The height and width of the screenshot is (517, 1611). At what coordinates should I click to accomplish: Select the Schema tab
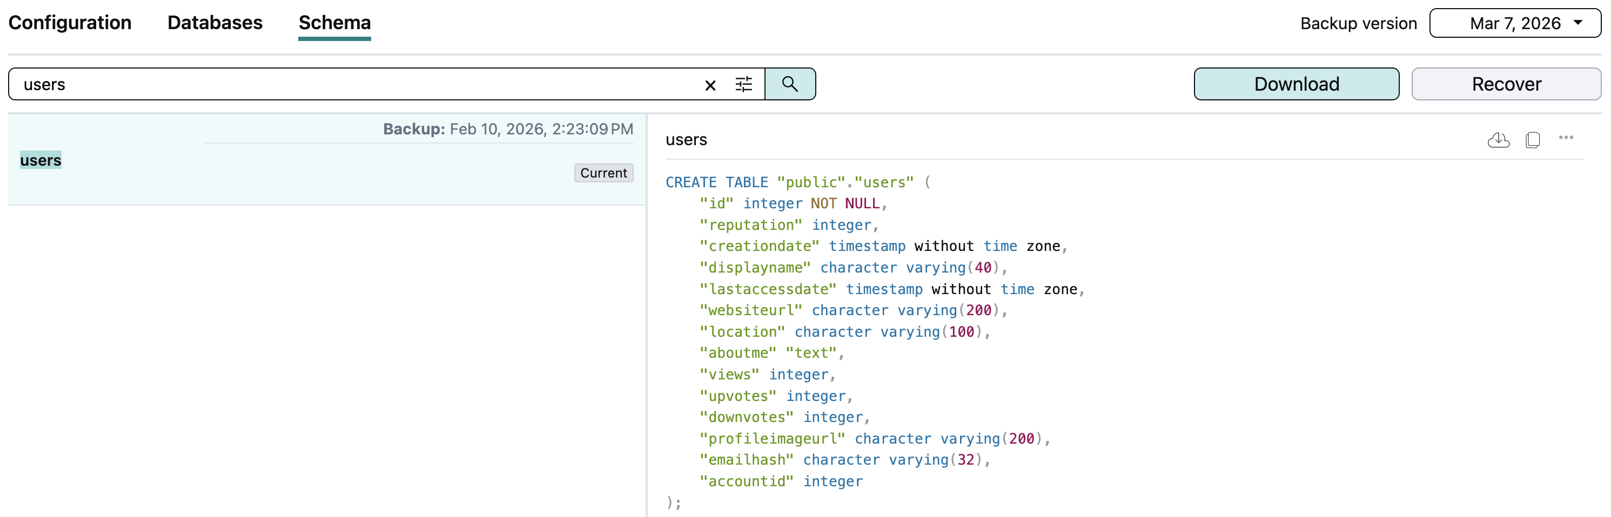[x=334, y=23]
